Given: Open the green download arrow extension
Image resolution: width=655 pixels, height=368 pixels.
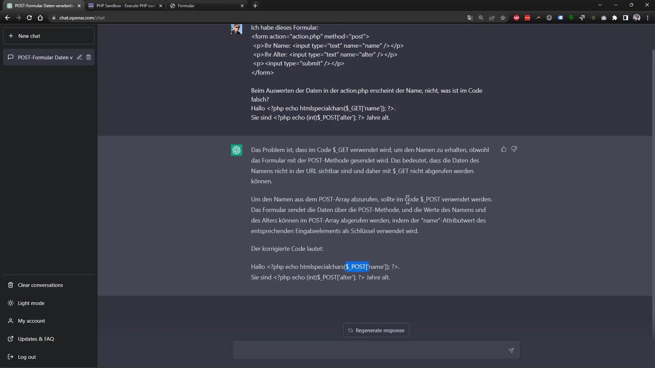Looking at the screenshot, I should [x=571, y=18].
